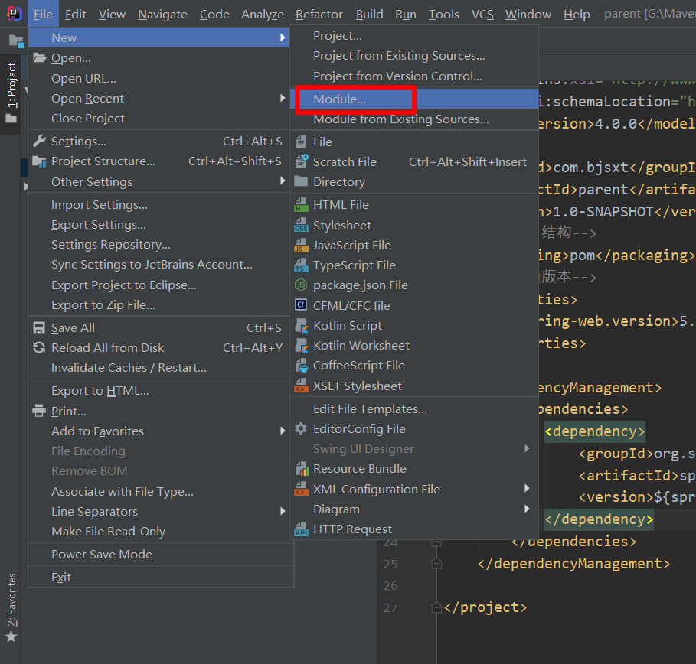Image resolution: width=696 pixels, height=664 pixels.
Task: Toggle Power Save Mode
Action: point(101,555)
